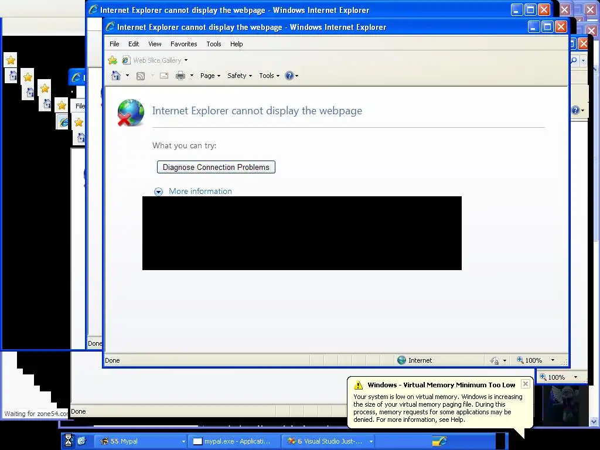
Task: Click the Virtual Memory Minimum Too Low balloon text
Action: coord(441,385)
